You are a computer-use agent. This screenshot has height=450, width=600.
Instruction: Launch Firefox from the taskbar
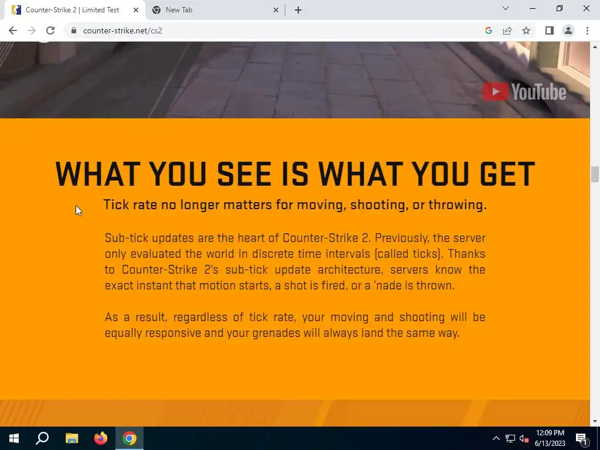tap(101, 438)
